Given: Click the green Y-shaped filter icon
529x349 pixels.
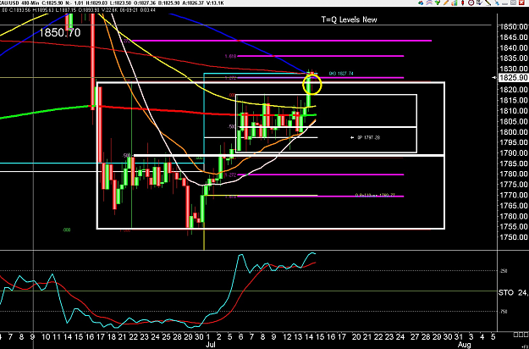Looking at the screenshot, I should pyautogui.click(x=438, y=3).
